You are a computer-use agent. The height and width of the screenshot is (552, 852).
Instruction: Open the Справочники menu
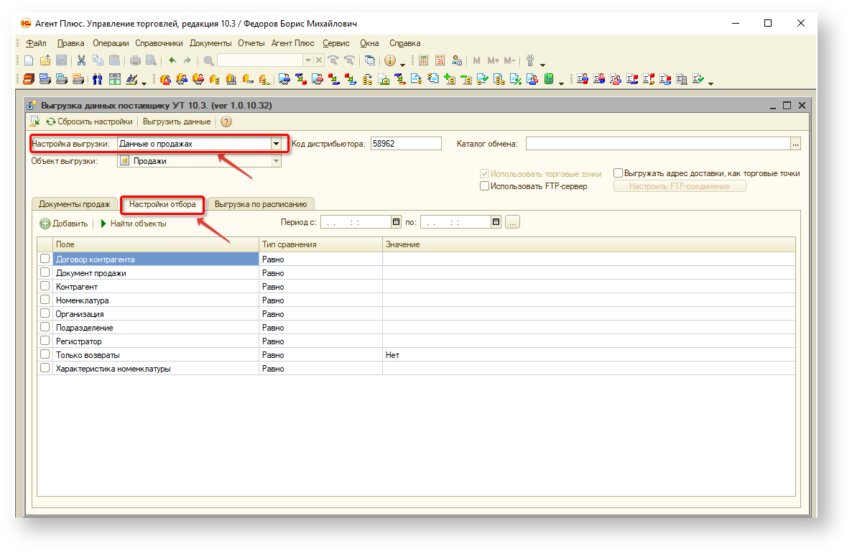click(x=159, y=43)
